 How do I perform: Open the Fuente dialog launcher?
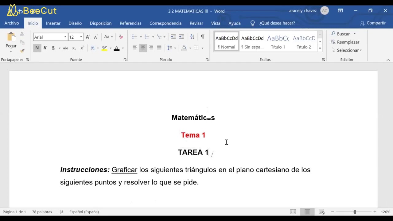[125, 60]
